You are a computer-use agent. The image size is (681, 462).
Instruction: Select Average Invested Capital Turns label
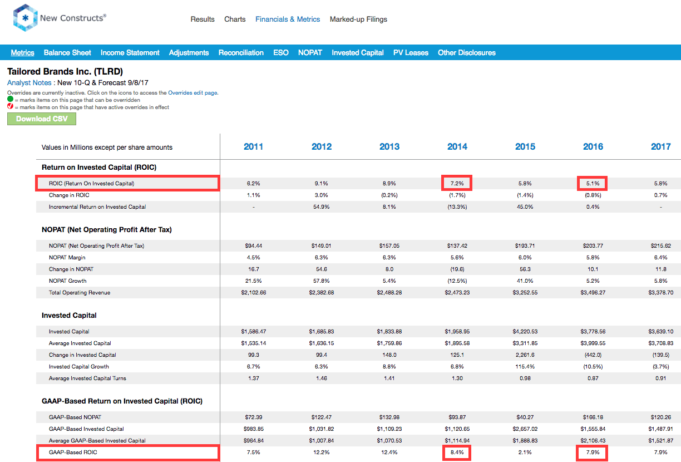[87, 378]
